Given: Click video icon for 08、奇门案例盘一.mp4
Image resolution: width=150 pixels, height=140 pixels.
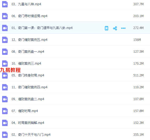Looking at the screenshot, I should [x=5, y=52].
